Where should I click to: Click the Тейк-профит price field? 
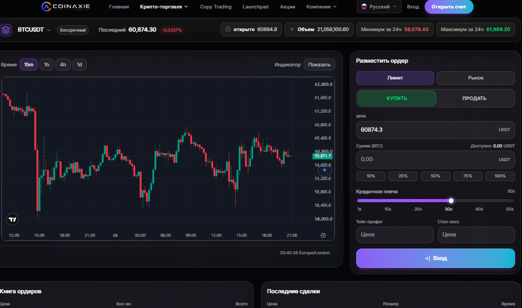coord(395,235)
